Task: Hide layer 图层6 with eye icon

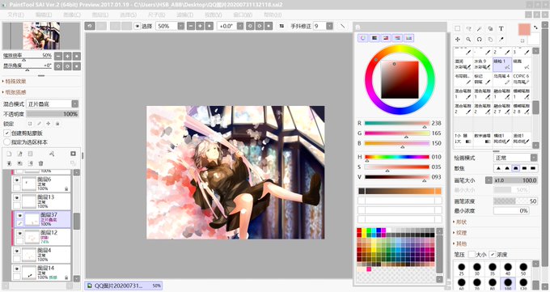Action: [x=16, y=180]
